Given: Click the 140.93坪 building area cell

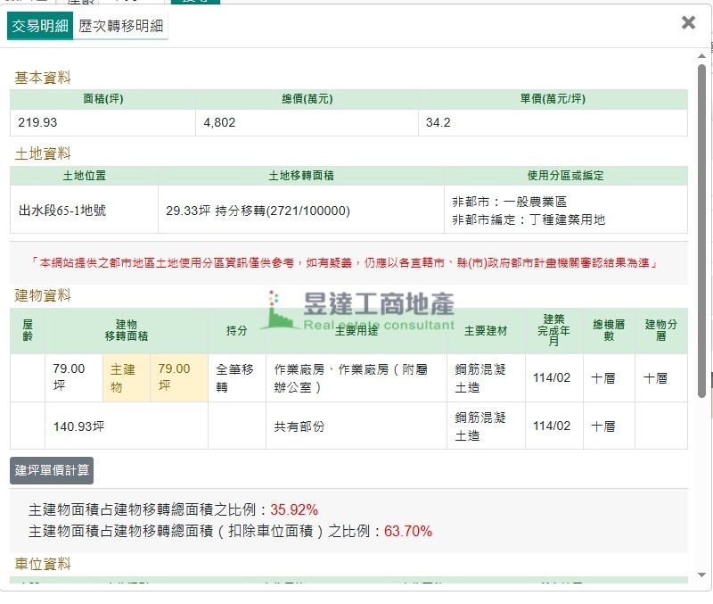Looking at the screenshot, I should [x=78, y=426].
